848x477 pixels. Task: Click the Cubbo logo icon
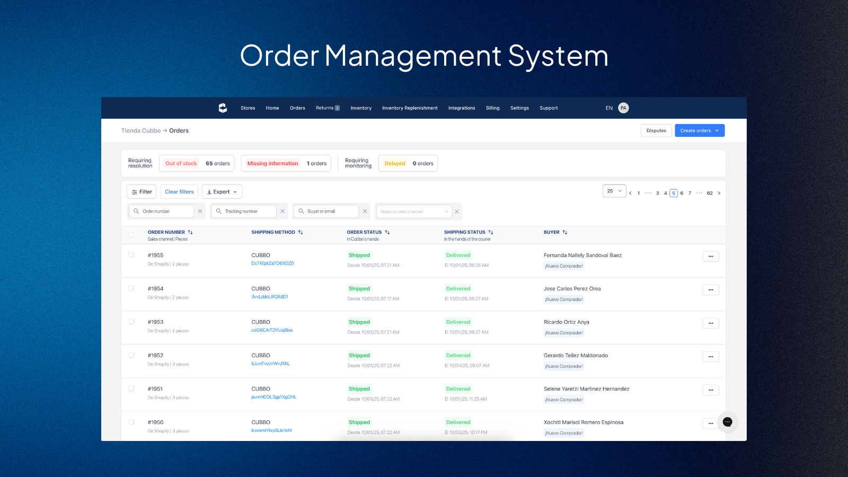223,108
